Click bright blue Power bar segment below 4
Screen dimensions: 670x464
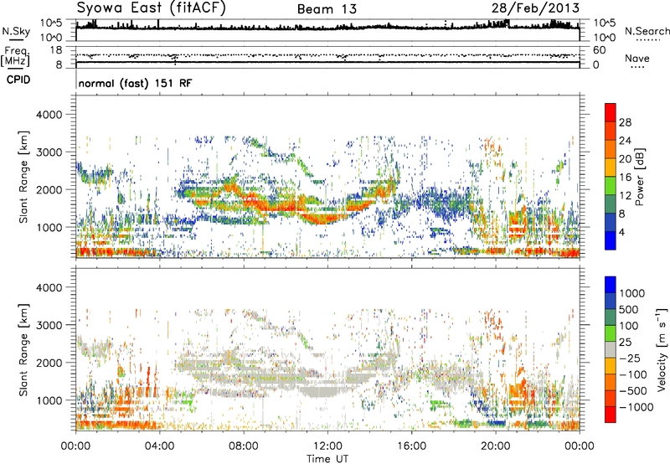coord(611,241)
